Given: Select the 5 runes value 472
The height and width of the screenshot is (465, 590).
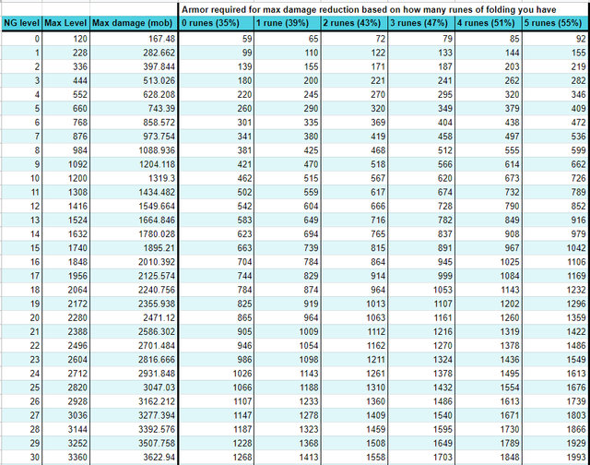Looking at the screenshot, I should 555,123.
